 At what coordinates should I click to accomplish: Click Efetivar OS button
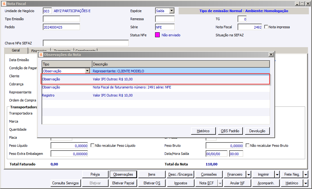[x=152, y=183]
